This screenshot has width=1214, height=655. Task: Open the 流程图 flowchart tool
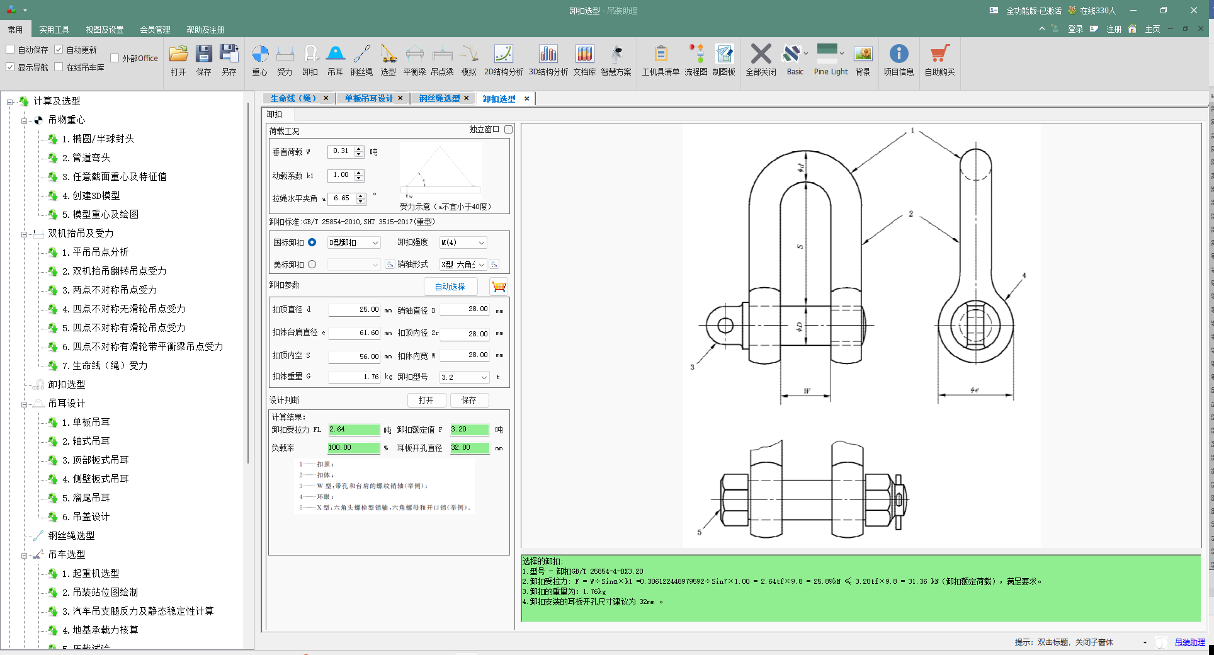pyautogui.click(x=696, y=60)
